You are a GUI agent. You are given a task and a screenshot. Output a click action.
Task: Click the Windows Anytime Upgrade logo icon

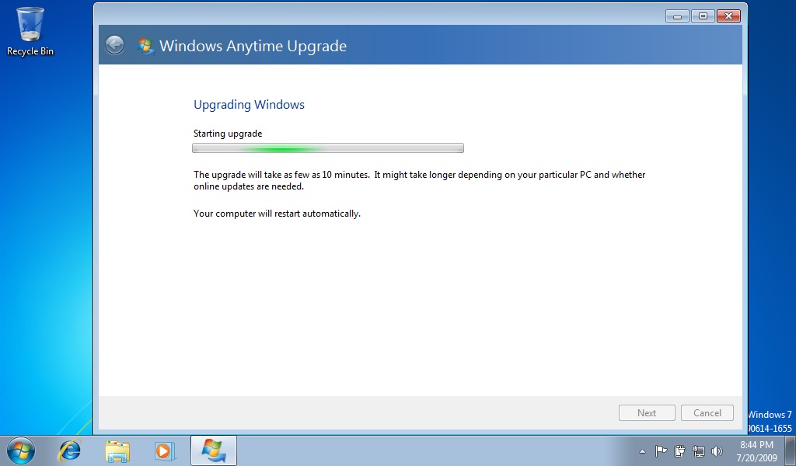tap(145, 46)
